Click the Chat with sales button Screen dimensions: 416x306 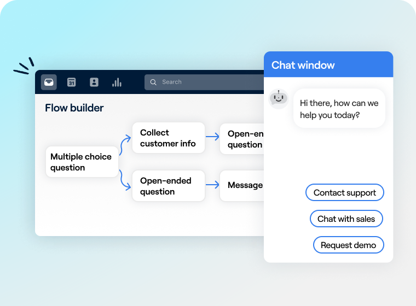pos(346,219)
